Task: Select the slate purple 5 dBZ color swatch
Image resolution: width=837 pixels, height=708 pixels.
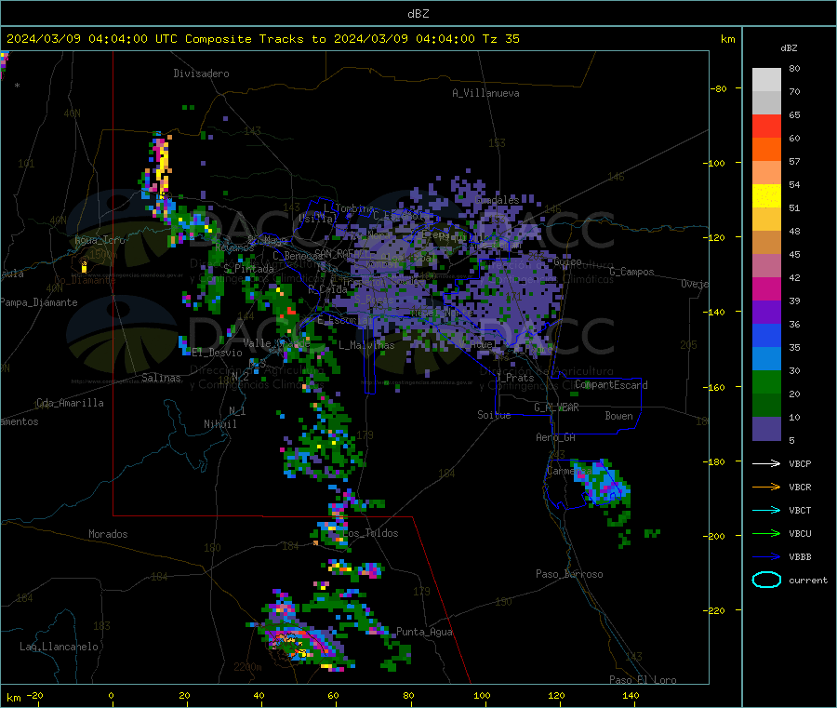Action: (x=766, y=429)
